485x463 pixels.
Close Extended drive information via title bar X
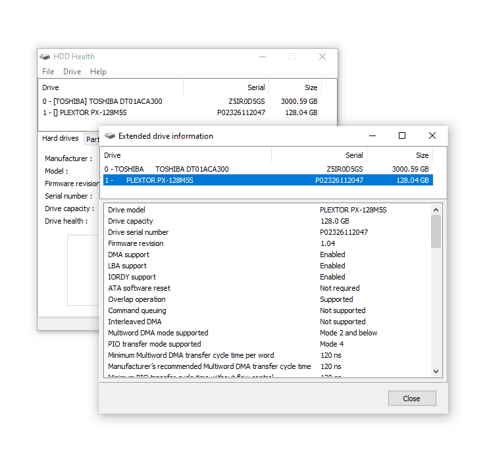click(x=432, y=135)
